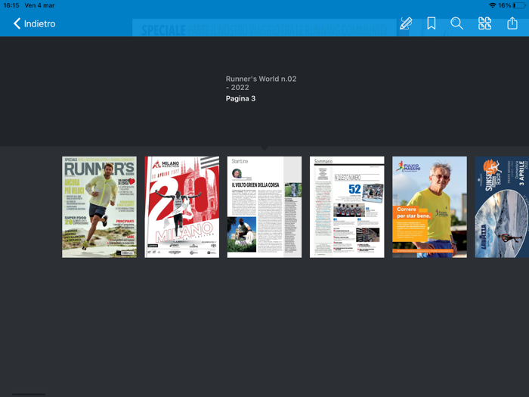The image size is (529, 397).
Task: Tap the back chevron arrow icon
Action: (x=17, y=23)
